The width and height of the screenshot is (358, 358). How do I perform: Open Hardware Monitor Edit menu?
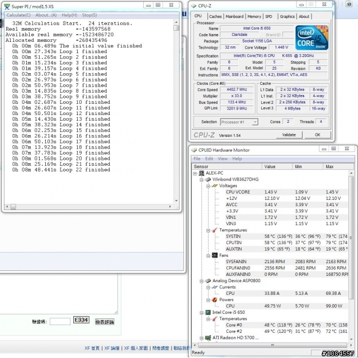pos(209,159)
